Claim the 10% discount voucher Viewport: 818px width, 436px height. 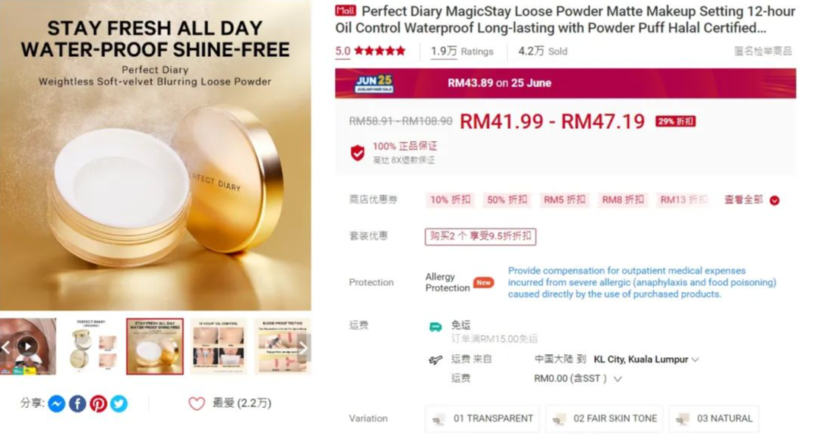pos(450,200)
